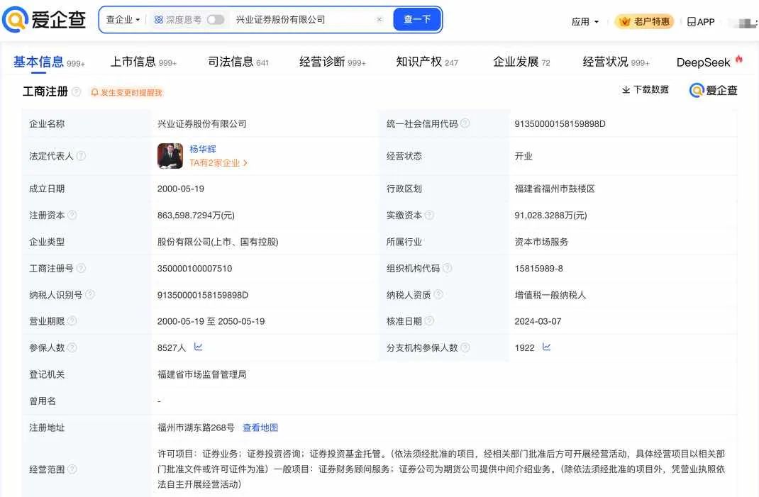
Task: Click the 增值税一般纳税人 value
Action: point(550,295)
